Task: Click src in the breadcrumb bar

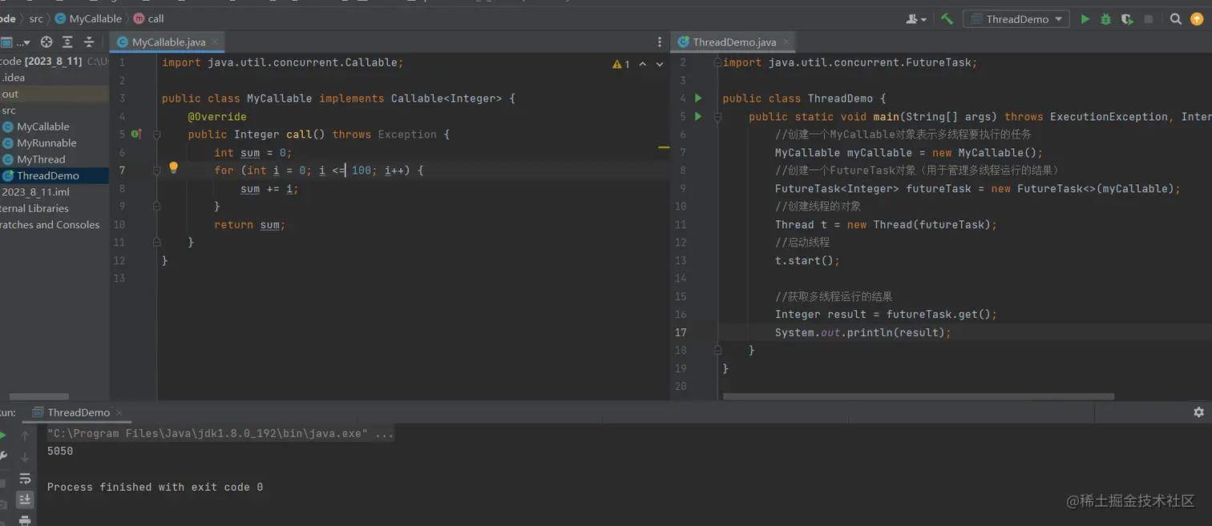Action: [36, 18]
